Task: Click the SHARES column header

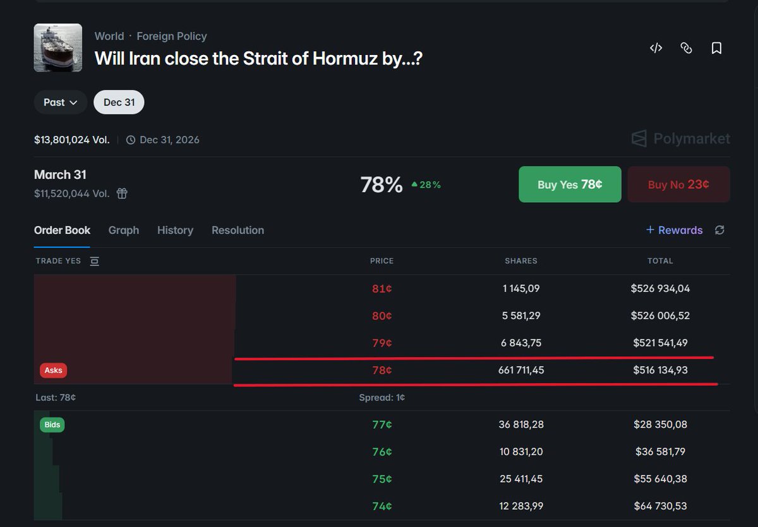Action: tap(521, 261)
